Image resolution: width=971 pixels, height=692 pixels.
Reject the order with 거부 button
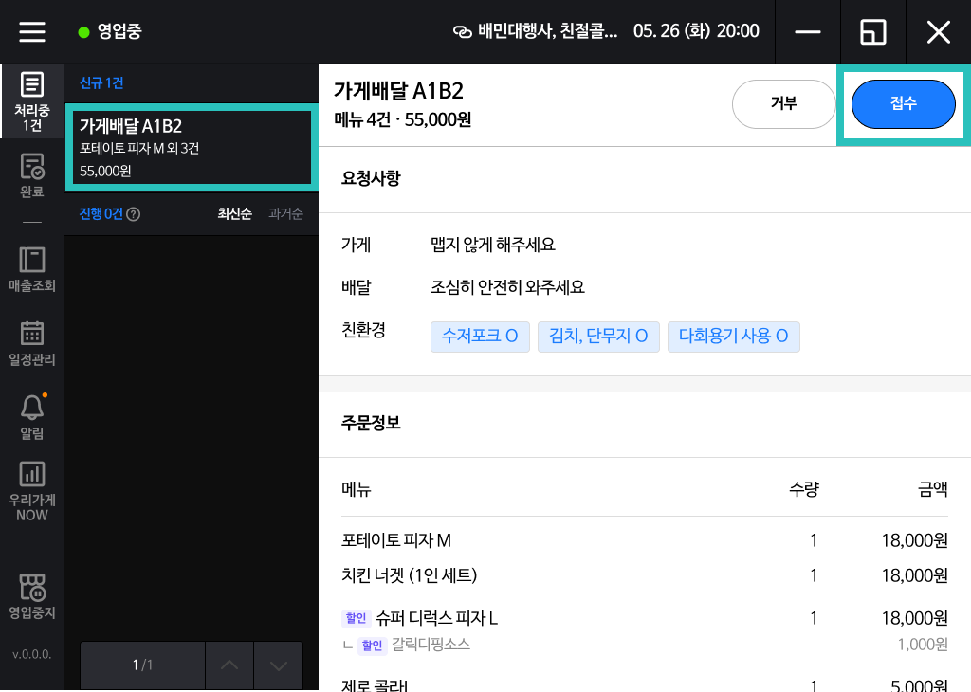[x=784, y=104]
